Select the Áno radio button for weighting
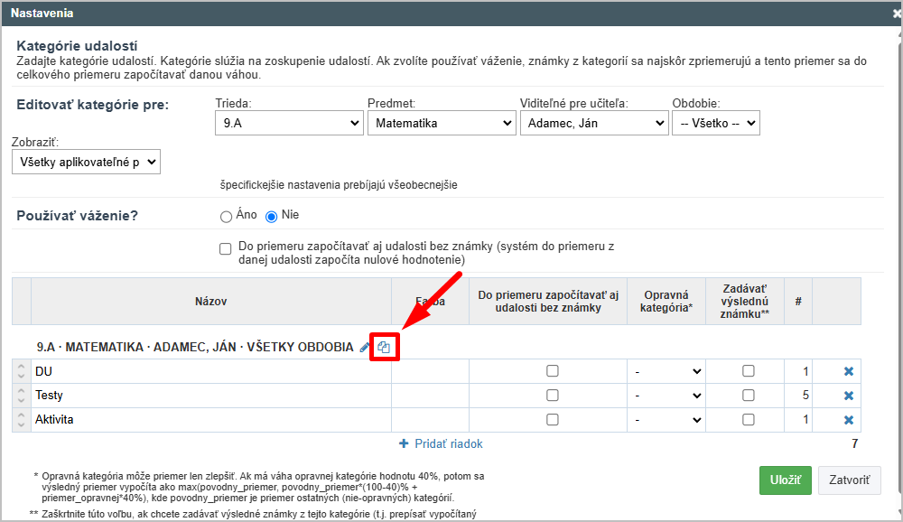 click(x=226, y=216)
